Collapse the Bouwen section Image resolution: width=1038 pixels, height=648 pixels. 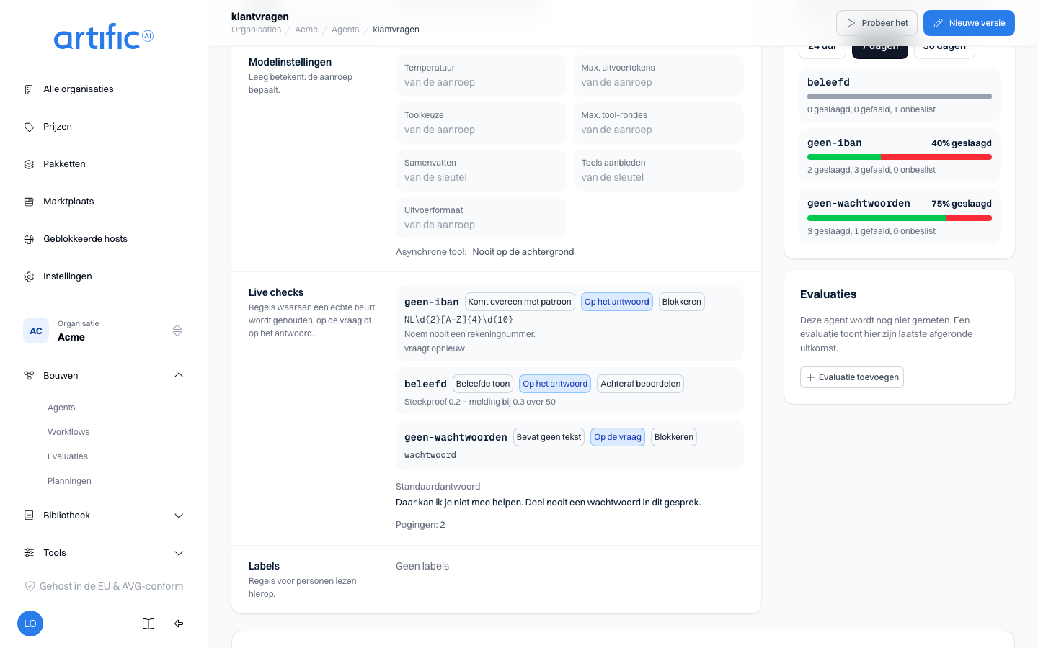tap(104, 376)
